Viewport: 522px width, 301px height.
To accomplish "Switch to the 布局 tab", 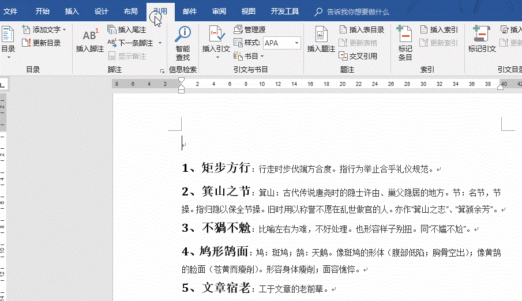I will click(130, 12).
